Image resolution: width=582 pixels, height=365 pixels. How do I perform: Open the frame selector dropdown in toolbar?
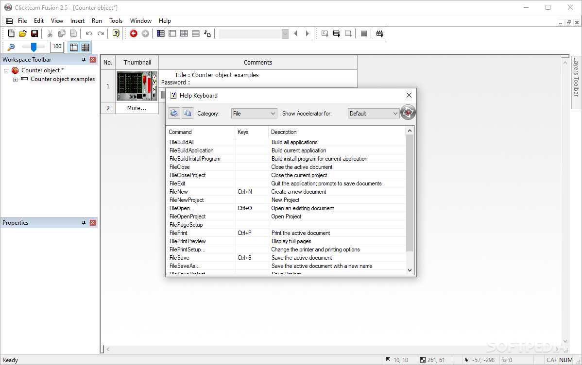coord(285,34)
